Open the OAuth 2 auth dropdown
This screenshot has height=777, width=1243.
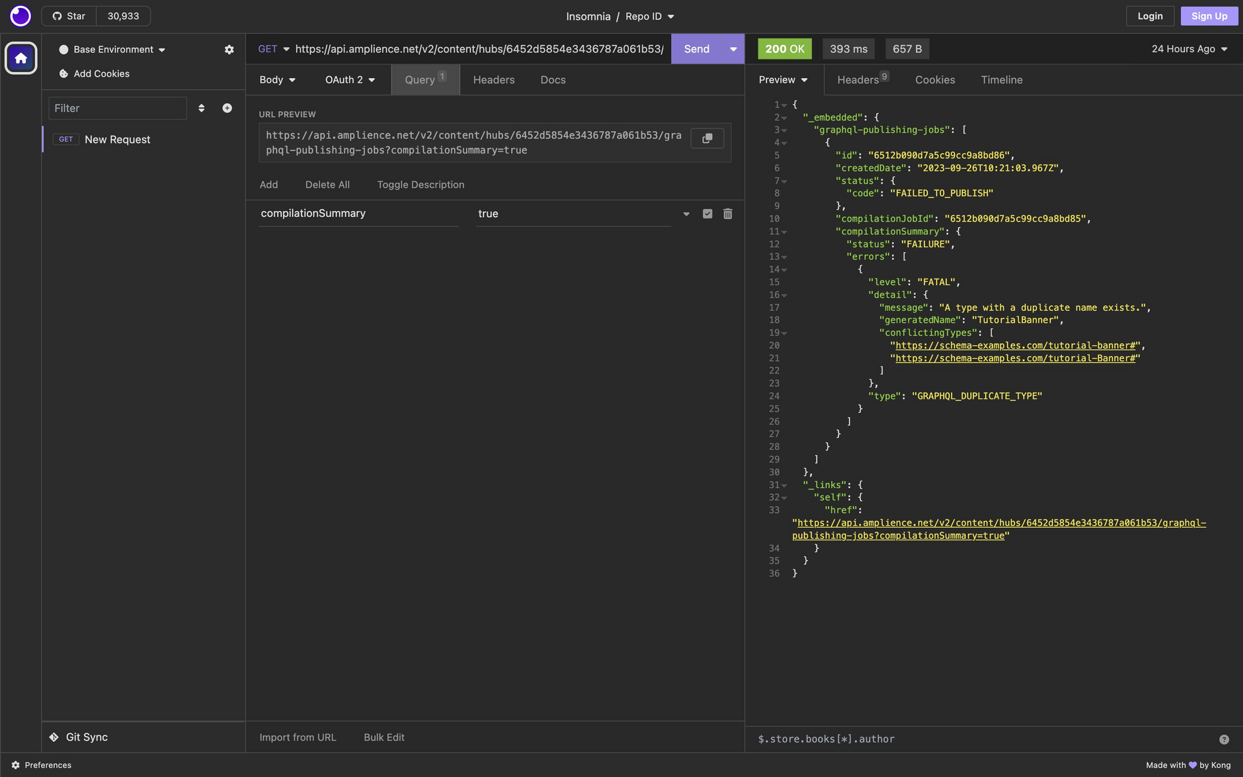(x=350, y=80)
